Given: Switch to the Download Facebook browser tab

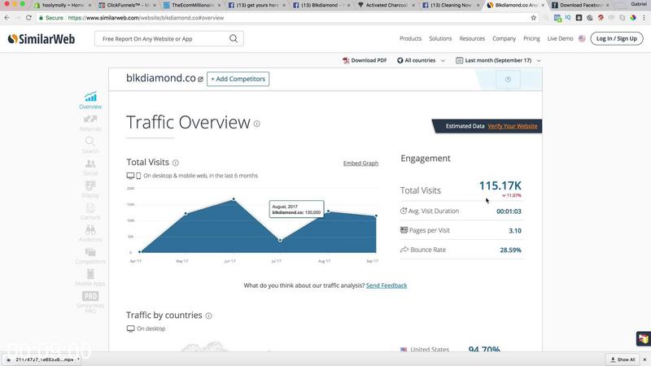Looking at the screenshot, I should (580, 5).
